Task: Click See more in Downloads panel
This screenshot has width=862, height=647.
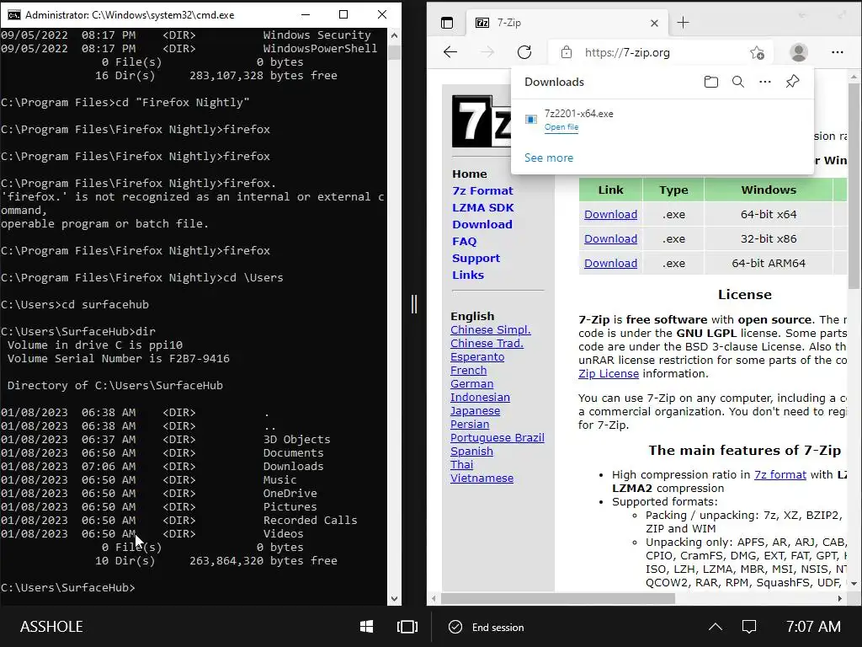Action: coord(549,158)
